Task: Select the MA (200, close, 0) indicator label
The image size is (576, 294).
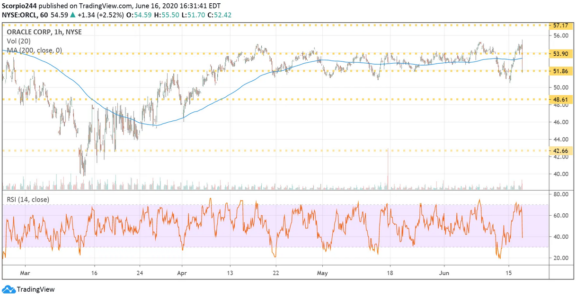Action: click(x=35, y=50)
